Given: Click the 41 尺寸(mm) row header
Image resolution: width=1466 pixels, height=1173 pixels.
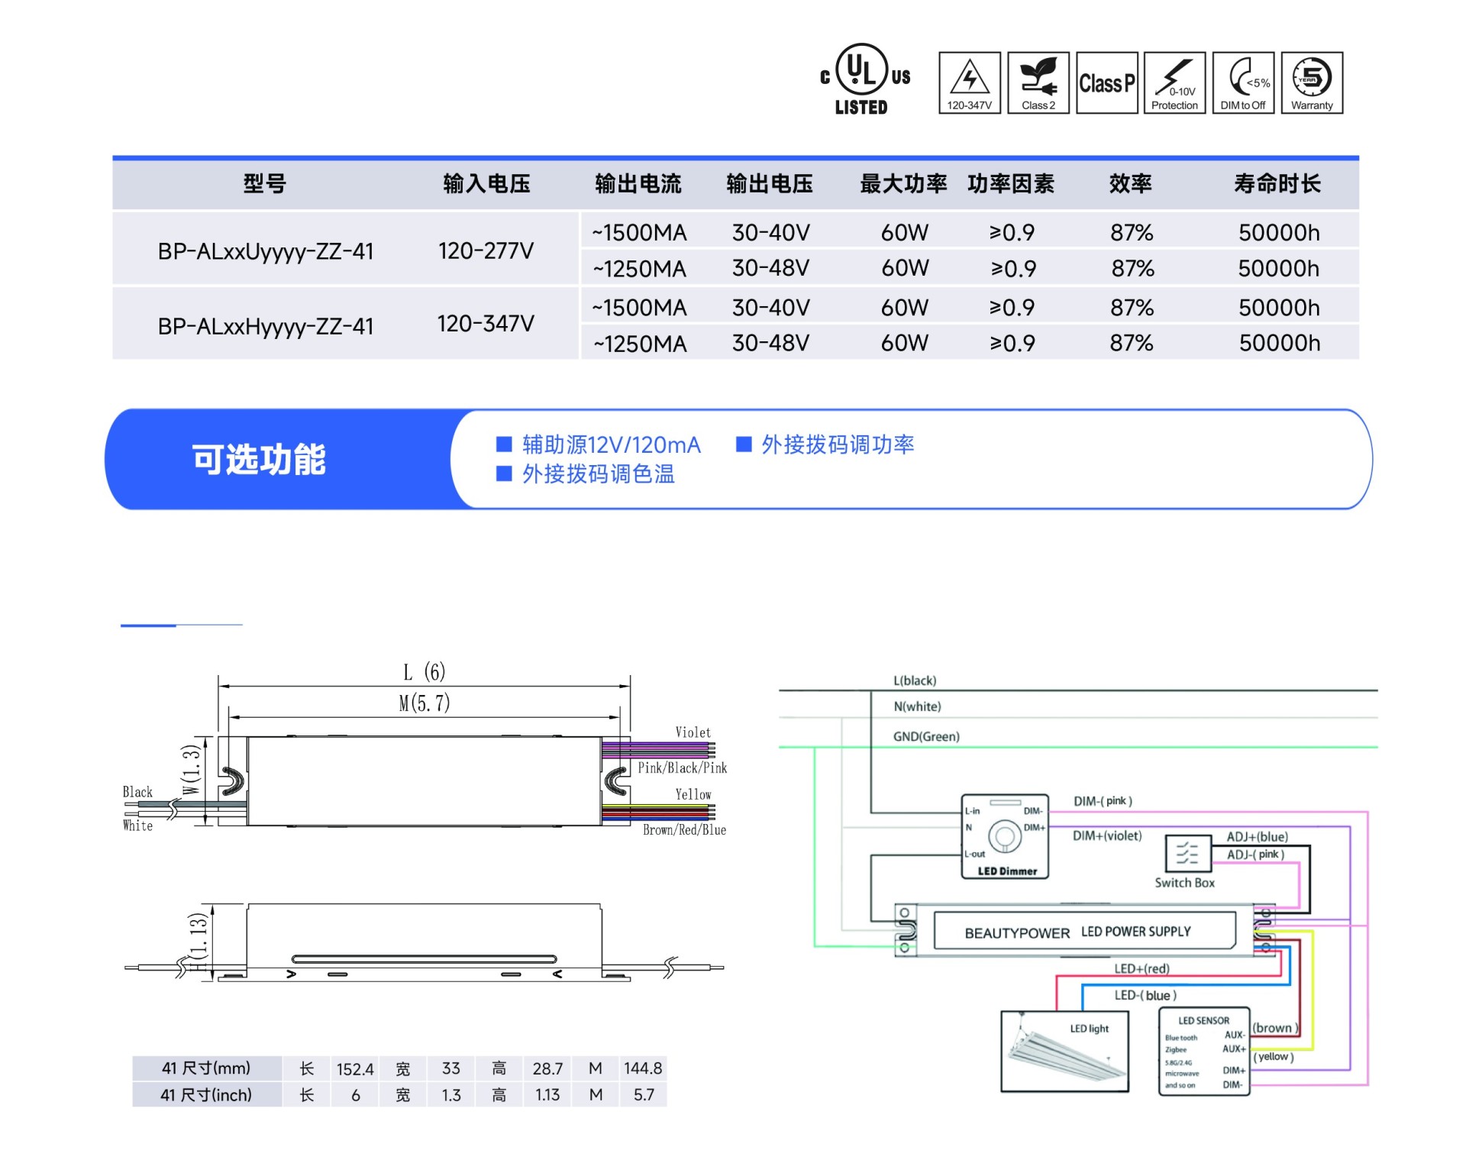Looking at the screenshot, I should (206, 1068).
